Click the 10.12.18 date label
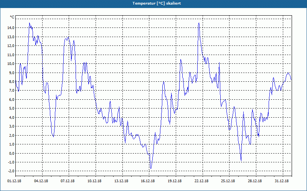The image size is (307, 191). [94, 181]
